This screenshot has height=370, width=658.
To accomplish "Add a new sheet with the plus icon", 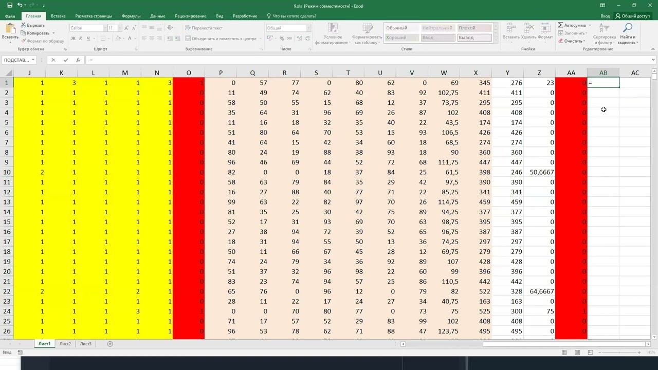I will pyautogui.click(x=109, y=344).
